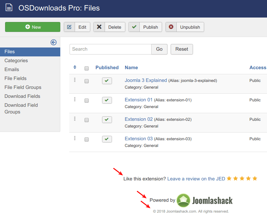Click the Edit toolbar button label
267x218 pixels.
(82, 27)
